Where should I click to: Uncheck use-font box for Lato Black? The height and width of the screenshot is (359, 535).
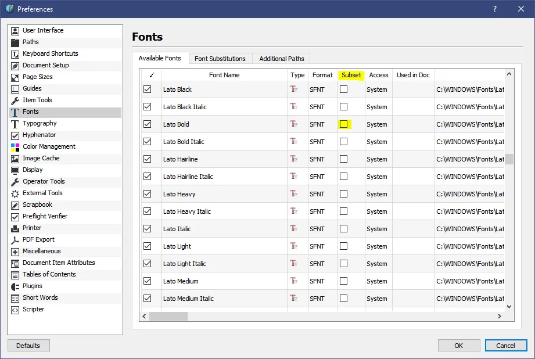tap(148, 89)
